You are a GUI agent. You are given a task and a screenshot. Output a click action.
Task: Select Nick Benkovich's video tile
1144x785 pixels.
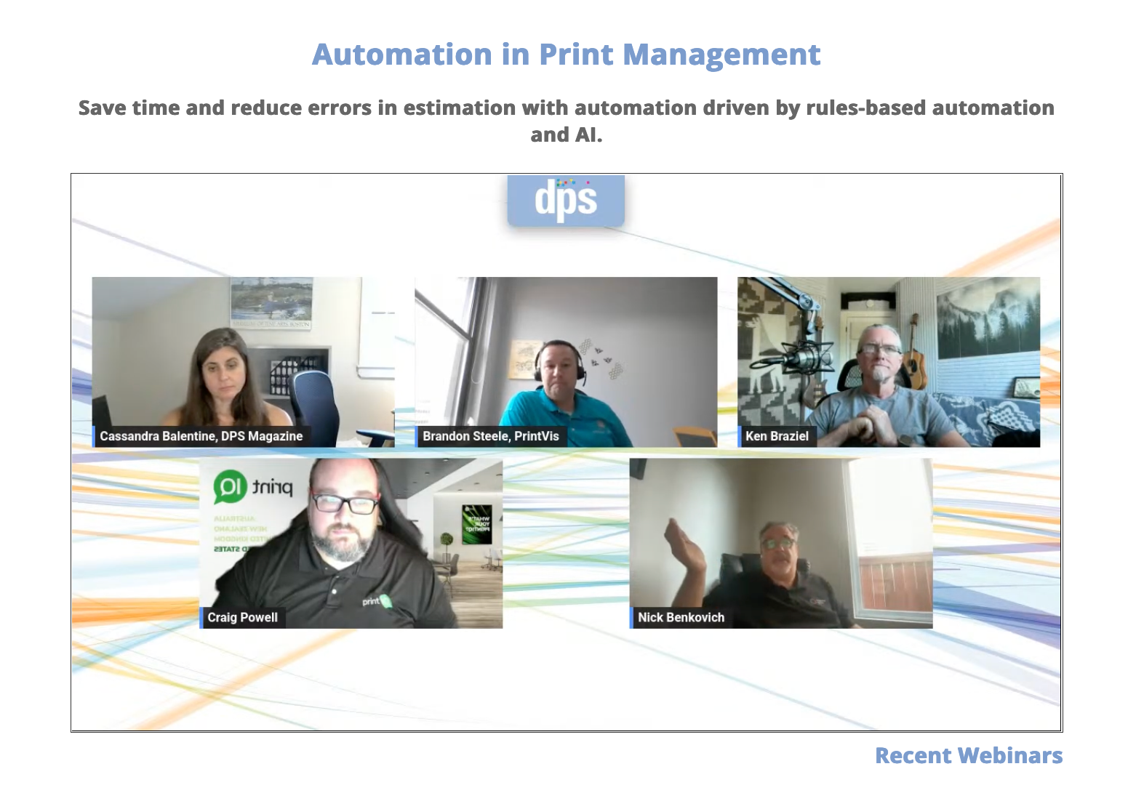781,543
